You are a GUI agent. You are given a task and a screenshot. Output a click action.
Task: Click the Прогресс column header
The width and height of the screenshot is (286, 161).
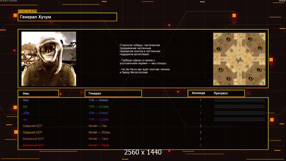tap(221, 93)
